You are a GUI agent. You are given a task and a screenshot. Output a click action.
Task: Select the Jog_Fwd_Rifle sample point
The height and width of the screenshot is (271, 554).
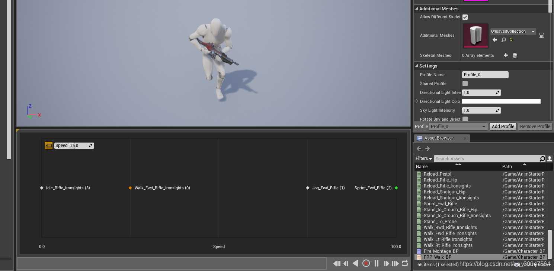(x=308, y=188)
